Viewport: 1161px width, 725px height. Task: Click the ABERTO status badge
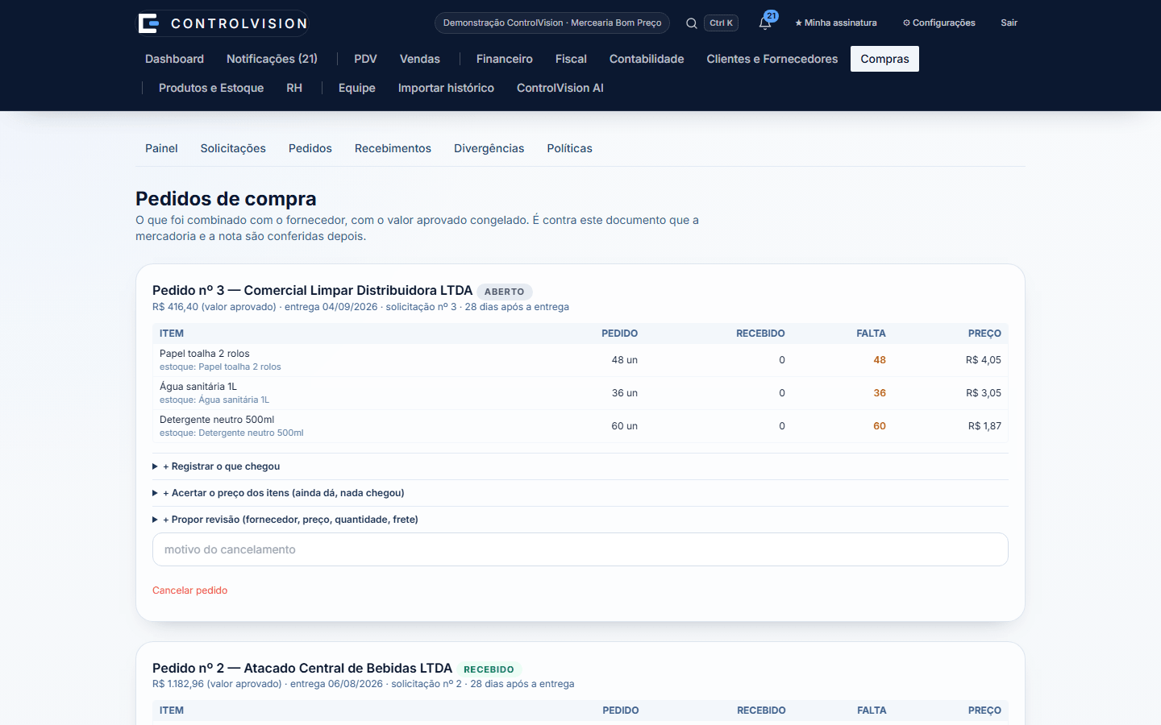[505, 292]
